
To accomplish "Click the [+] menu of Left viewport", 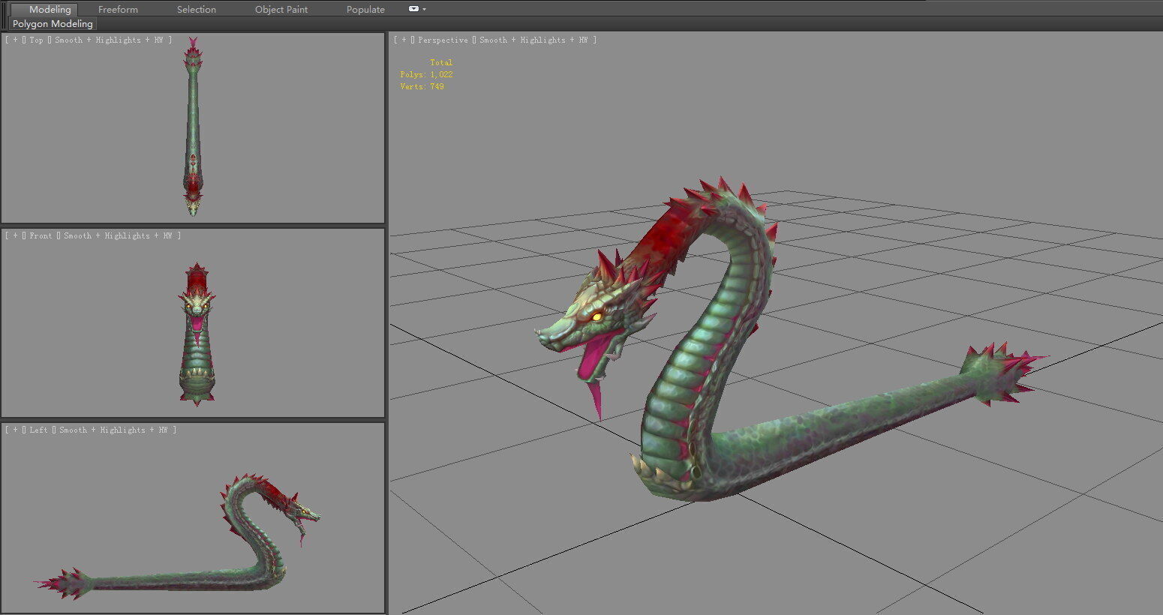I will (x=15, y=430).
